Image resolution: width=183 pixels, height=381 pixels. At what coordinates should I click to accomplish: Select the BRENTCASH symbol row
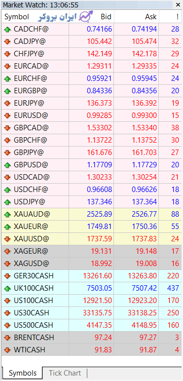91,338
